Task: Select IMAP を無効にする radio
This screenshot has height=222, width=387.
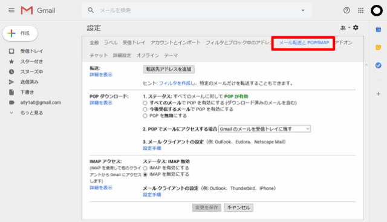Action: pos(145,175)
